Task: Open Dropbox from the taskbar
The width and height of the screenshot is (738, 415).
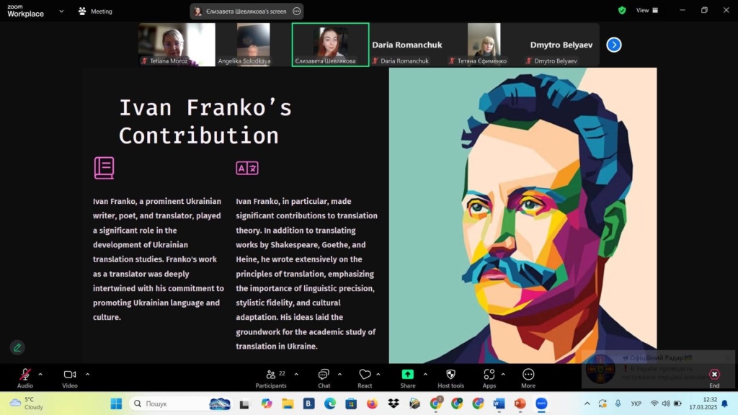Action: (394, 403)
